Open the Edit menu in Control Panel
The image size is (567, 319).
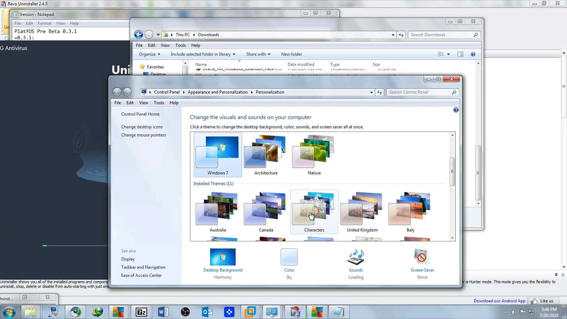pyautogui.click(x=130, y=103)
